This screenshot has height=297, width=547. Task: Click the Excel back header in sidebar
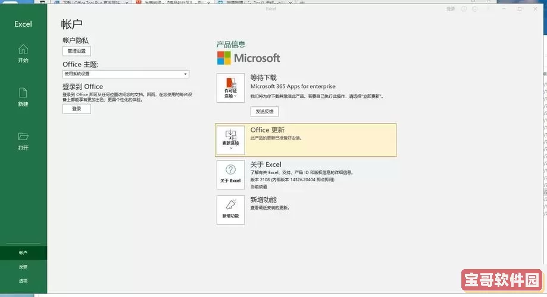23,24
